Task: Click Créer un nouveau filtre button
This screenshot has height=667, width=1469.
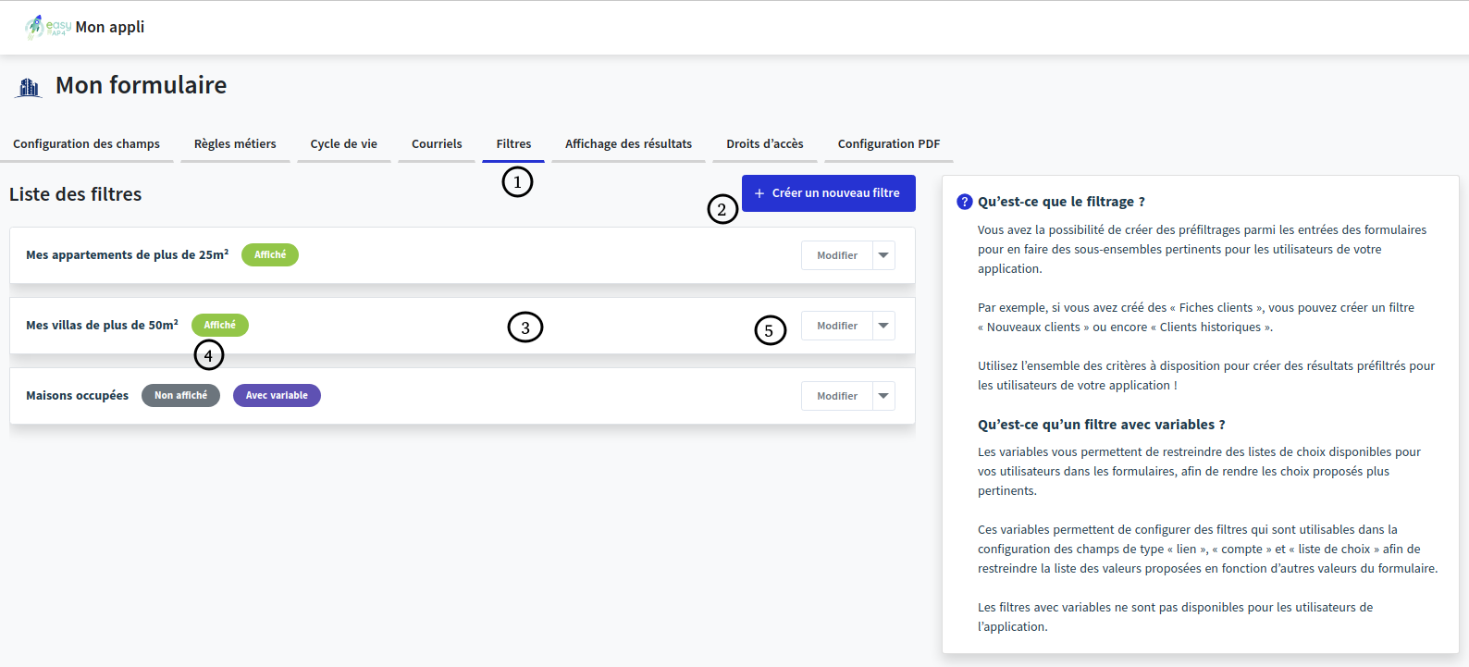Action: [828, 193]
